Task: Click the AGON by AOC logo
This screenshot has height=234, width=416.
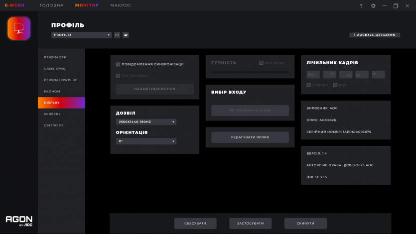Action: 19,221
